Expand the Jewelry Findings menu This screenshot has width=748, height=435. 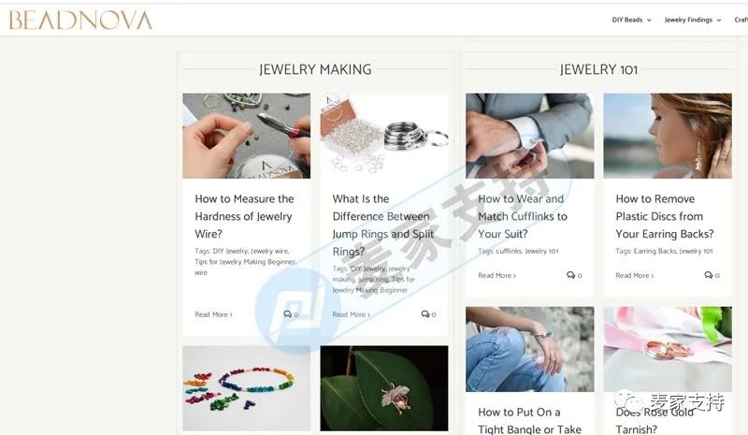[693, 20]
